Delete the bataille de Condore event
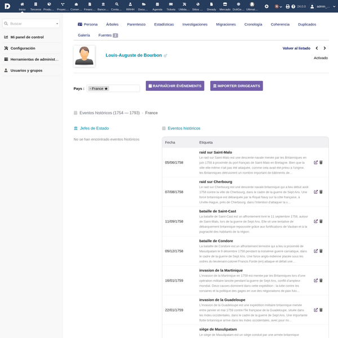This screenshot has width=338, height=338. [x=321, y=251]
